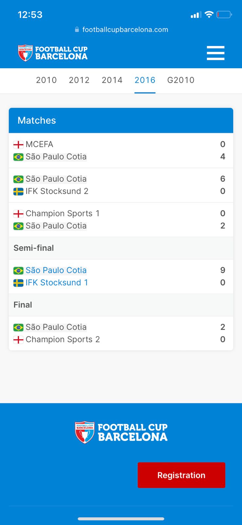Switch to the 2012 tab
This screenshot has width=242, height=525.
[x=79, y=80]
